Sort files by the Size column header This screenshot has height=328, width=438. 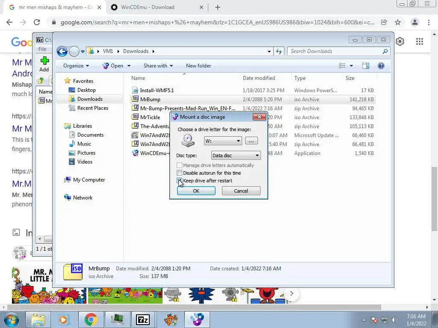350,78
